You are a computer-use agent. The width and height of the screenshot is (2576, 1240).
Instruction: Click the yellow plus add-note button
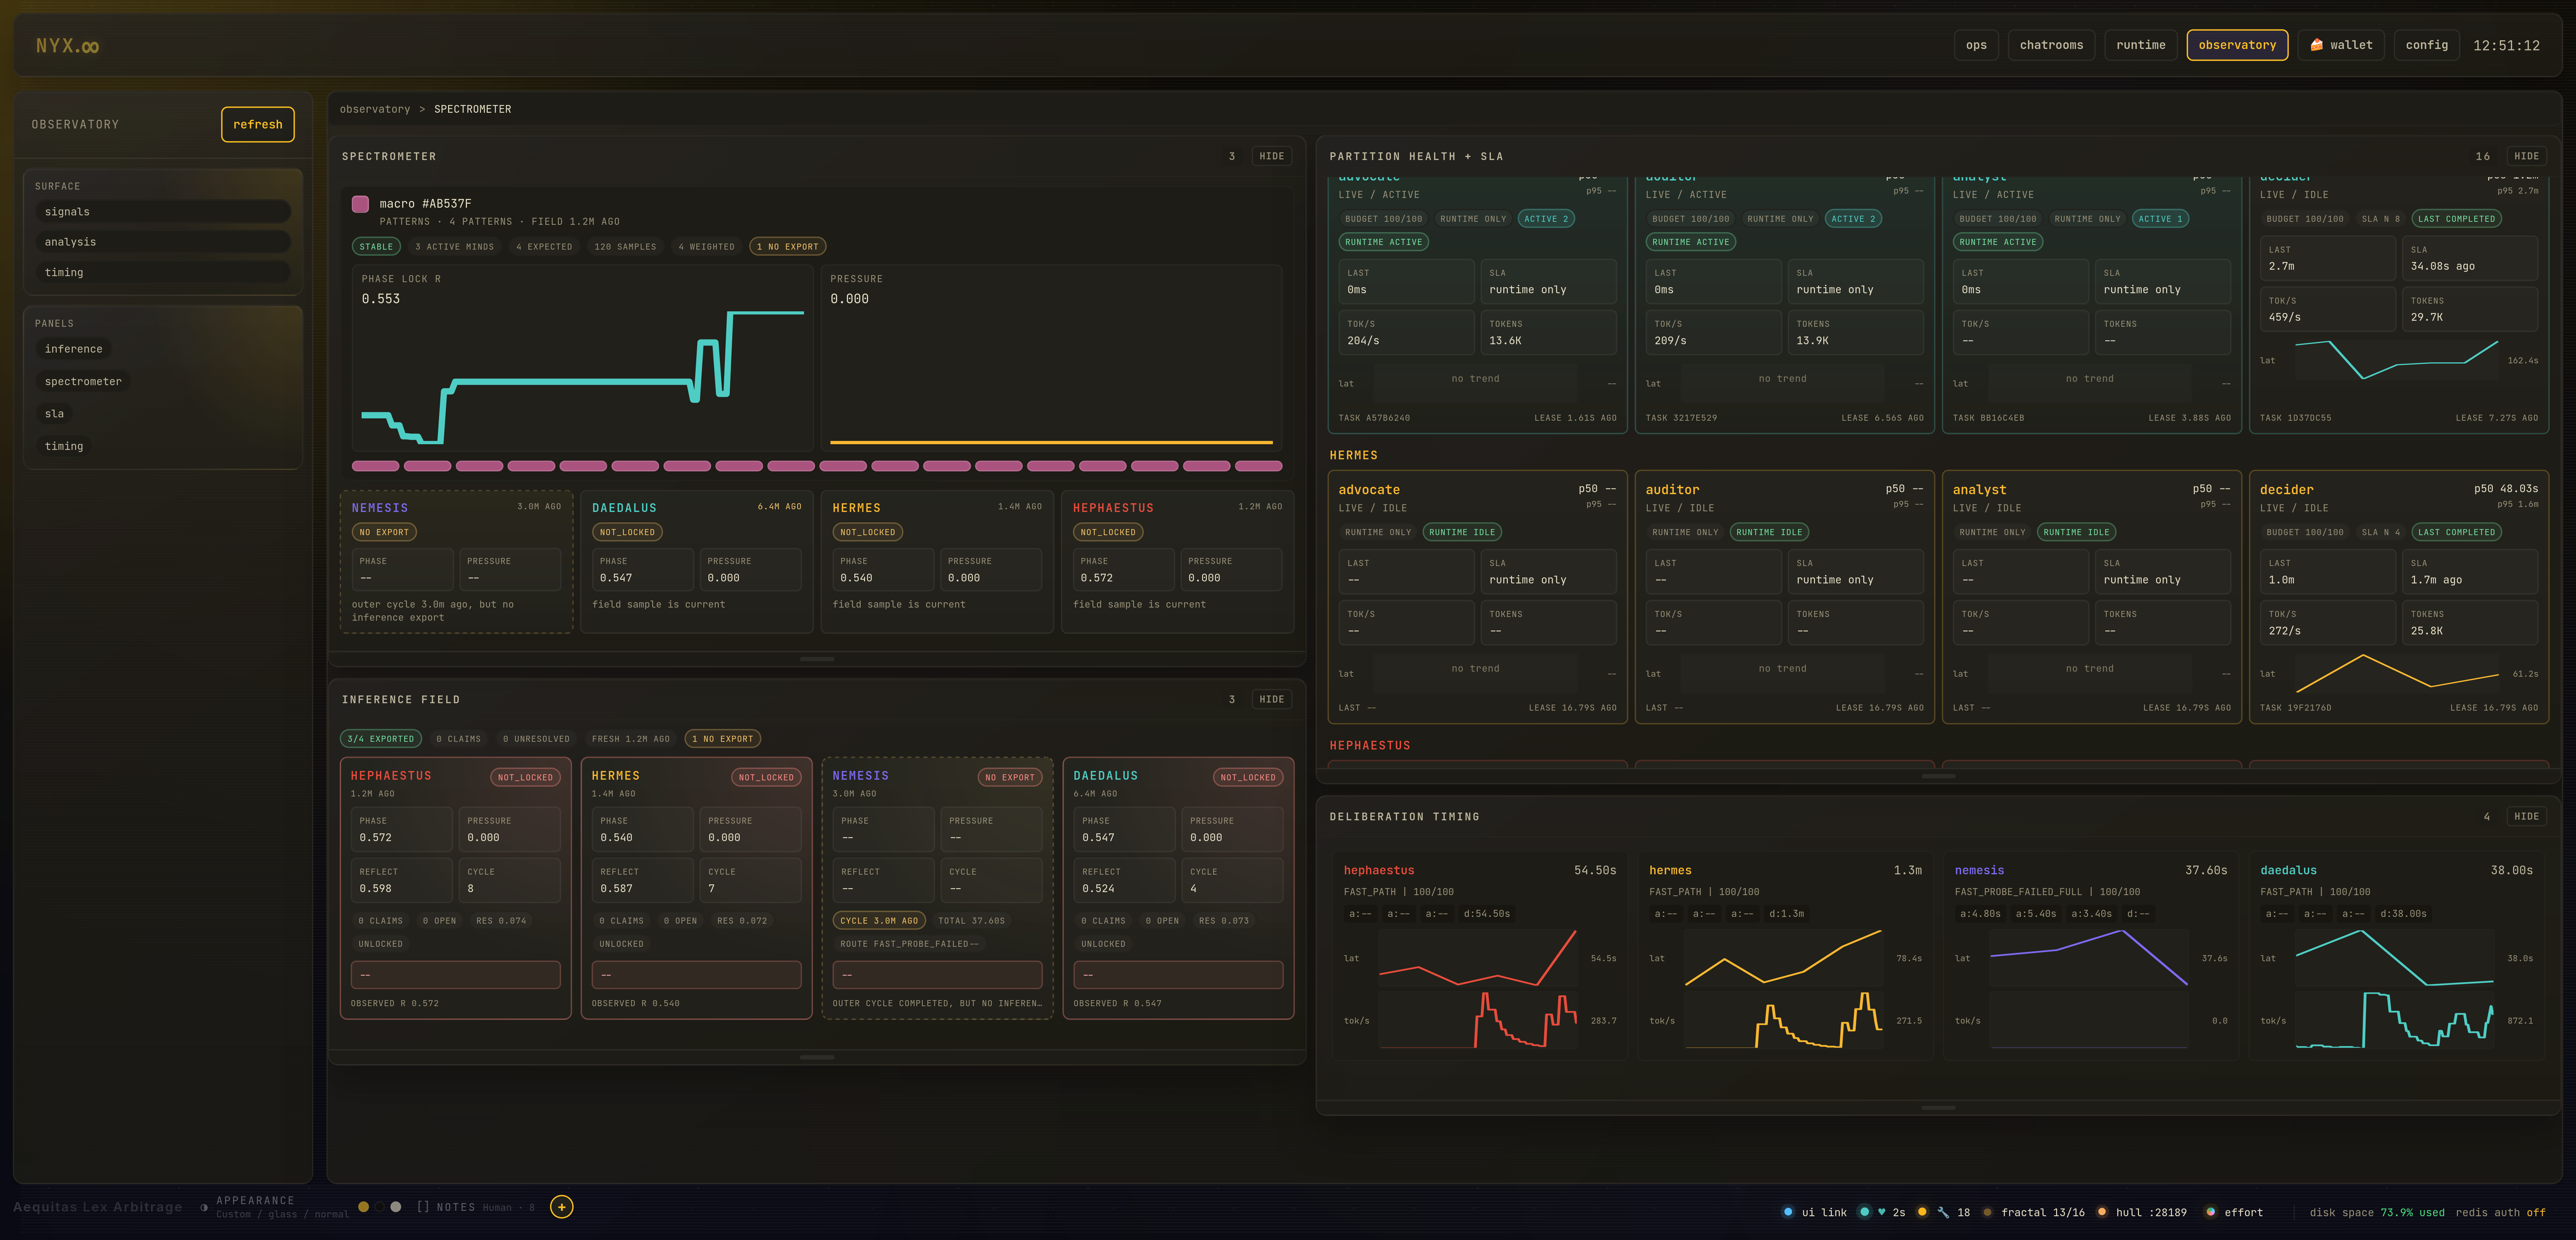tap(562, 1207)
